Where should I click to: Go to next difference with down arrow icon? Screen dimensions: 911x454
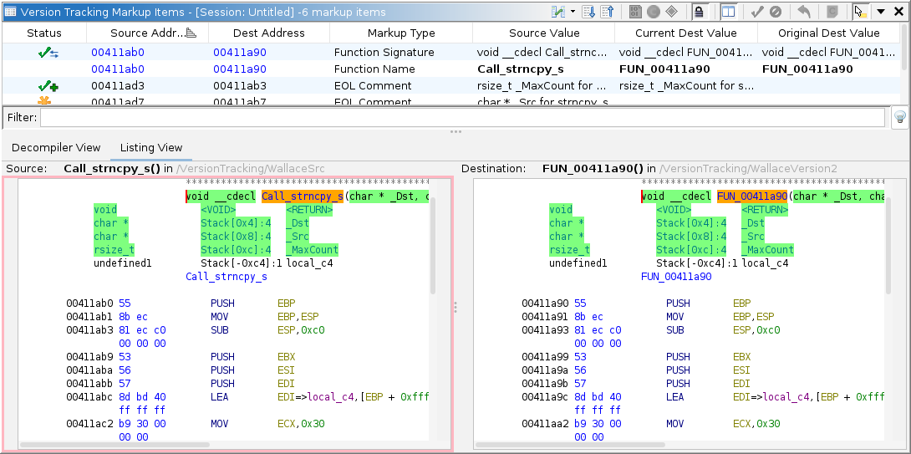588,12
